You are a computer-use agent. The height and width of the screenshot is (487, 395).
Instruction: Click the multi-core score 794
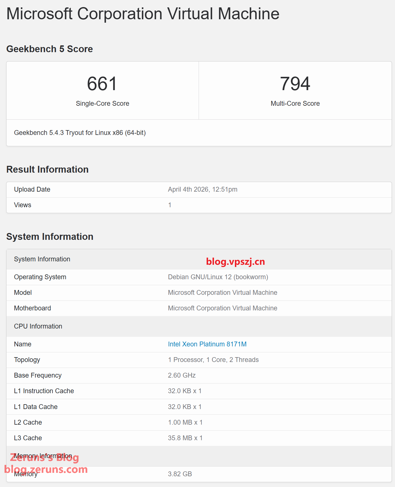tap(295, 84)
